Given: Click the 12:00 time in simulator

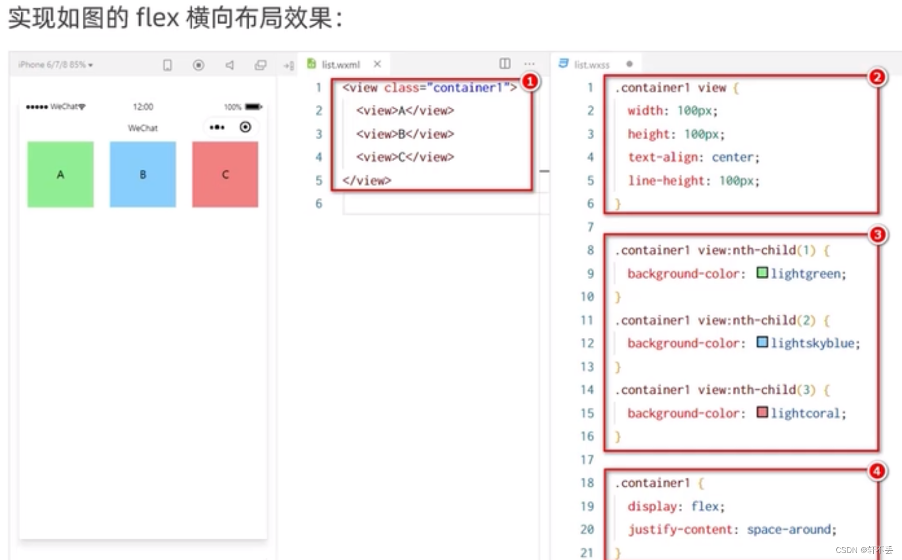Looking at the screenshot, I should pyautogui.click(x=143, y=106).
